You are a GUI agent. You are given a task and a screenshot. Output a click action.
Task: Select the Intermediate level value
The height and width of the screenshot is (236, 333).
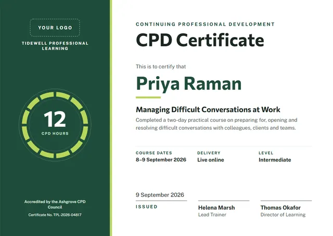point(275,159)
